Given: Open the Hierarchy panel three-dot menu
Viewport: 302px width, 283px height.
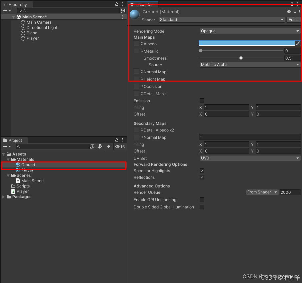Looking at the screenshot, I should pyautogui.click(x=122, y=4).
